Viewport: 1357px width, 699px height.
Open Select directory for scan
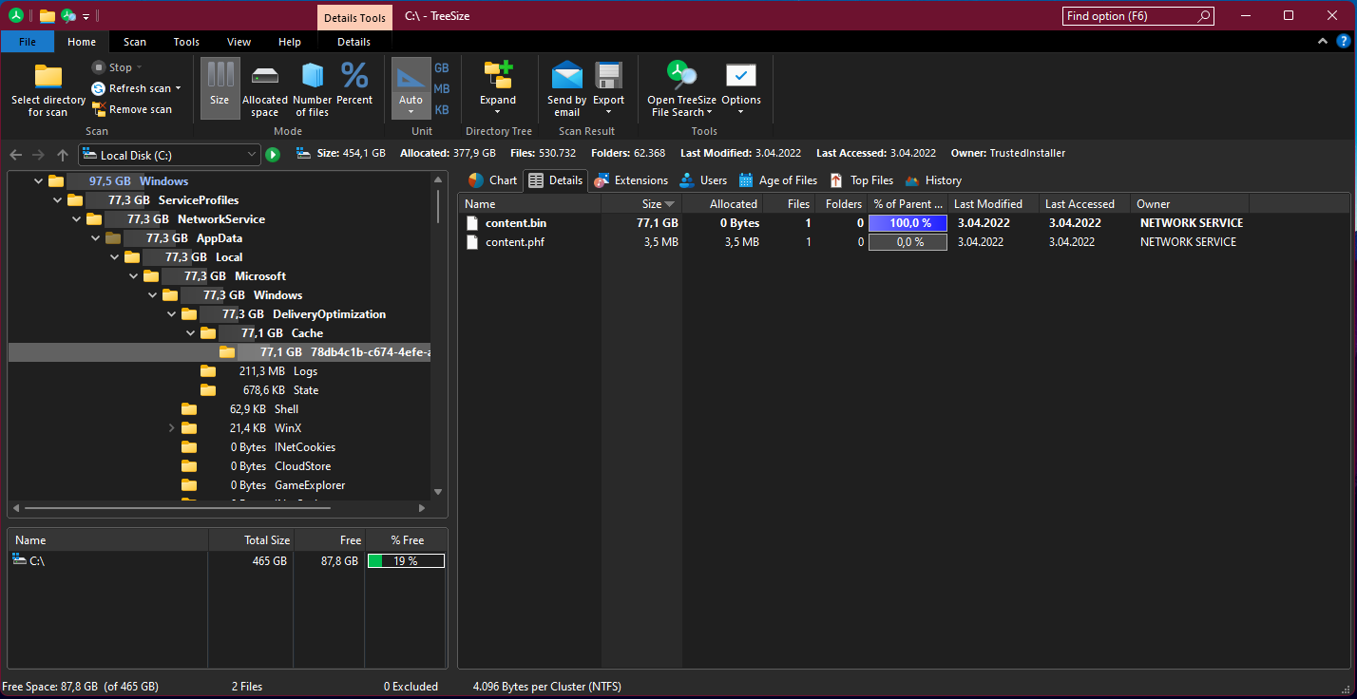pos(48,91)
